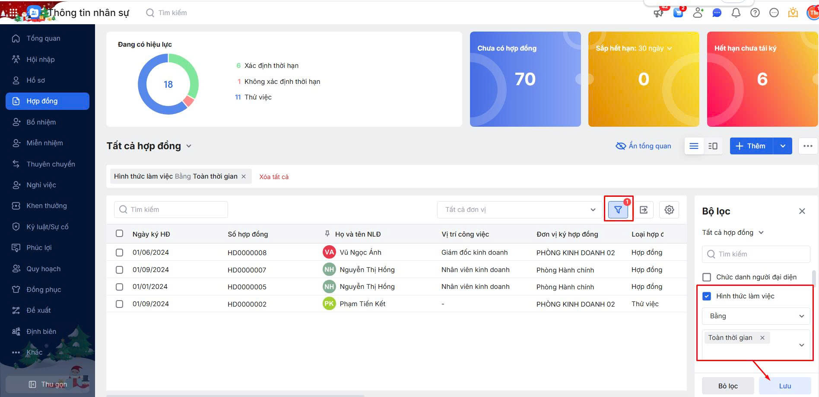Switch to split detail view icon
819x397 pixels.
tap(713, 146)
